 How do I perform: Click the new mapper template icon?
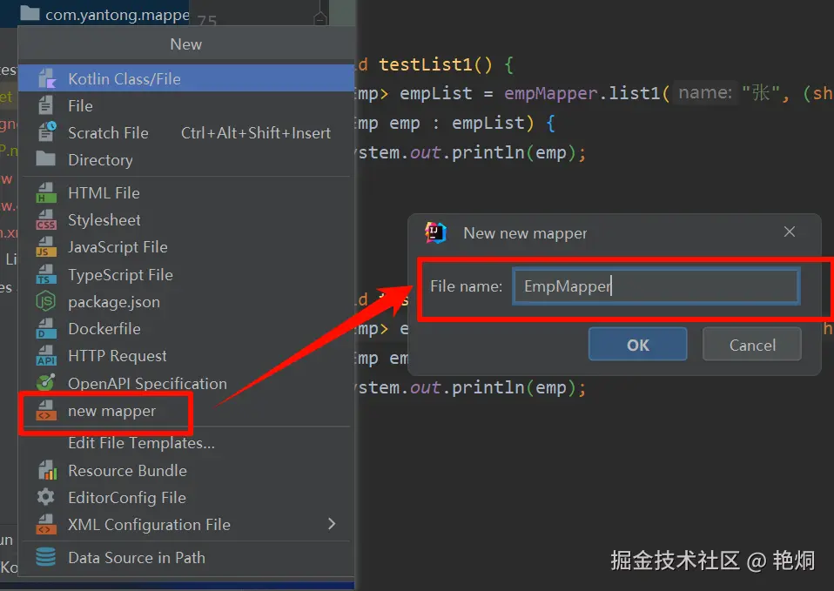click(x=46, y=411)
